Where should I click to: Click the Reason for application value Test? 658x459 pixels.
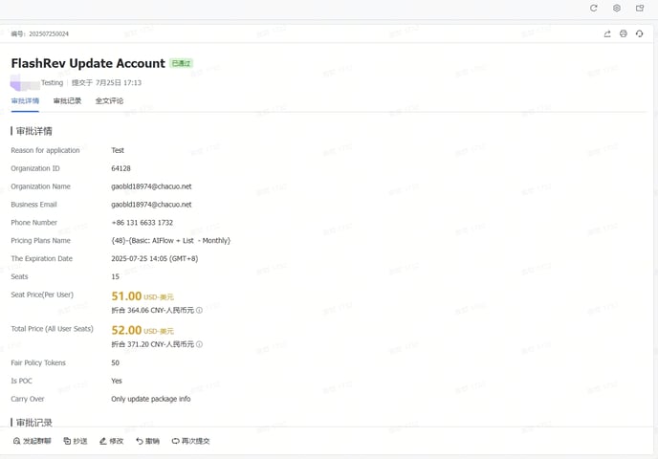pyautogui.click(x=118, y=150)
